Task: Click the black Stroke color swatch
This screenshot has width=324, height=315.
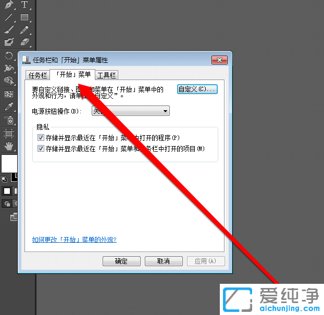Action: [14, 177]
